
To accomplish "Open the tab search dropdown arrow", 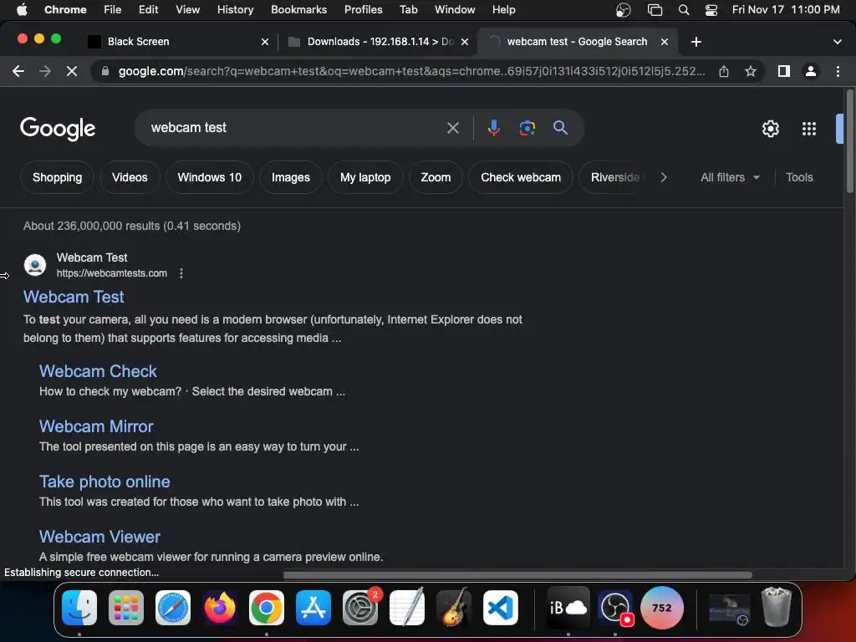I will [x=838, y=42].
